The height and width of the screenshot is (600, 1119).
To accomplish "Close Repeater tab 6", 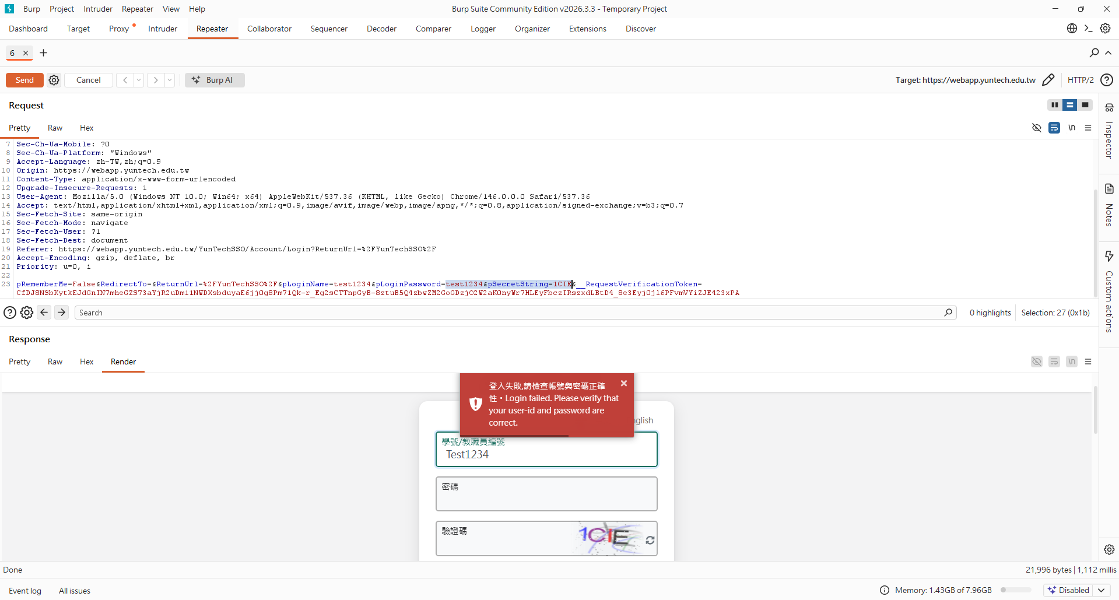I will 26,53.
